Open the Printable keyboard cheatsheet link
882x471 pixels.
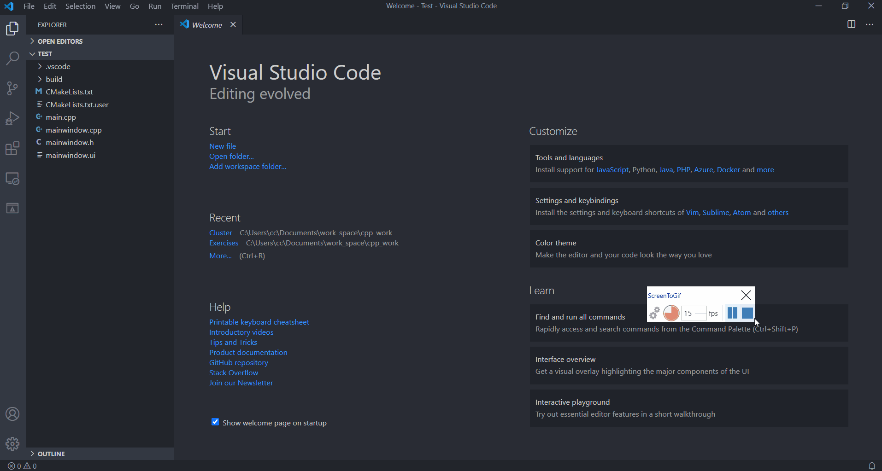(x=259, y=322)
